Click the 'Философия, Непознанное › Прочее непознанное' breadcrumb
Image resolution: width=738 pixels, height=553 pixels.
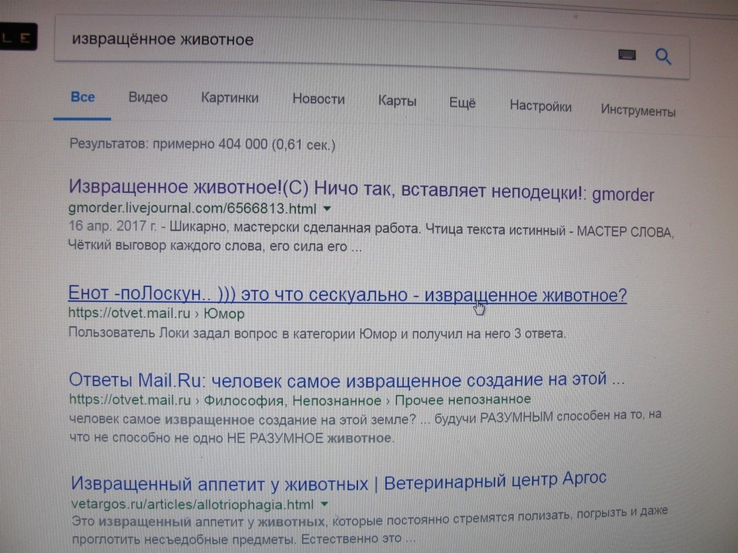click(367, 400)
